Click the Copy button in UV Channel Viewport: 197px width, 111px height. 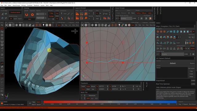[191, 71]
